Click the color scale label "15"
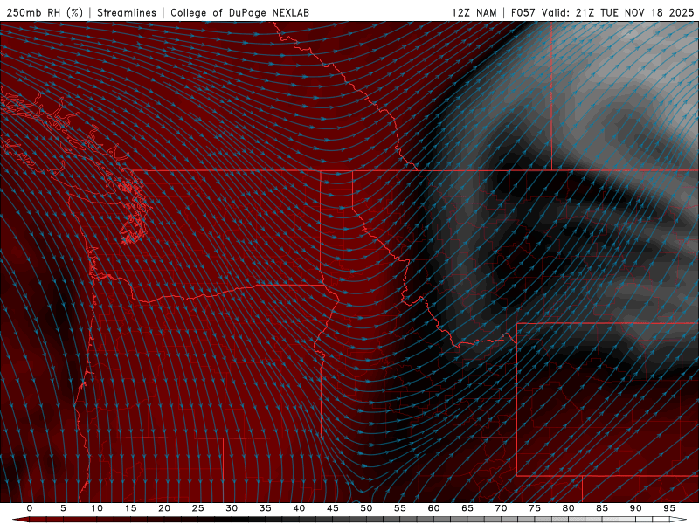This screenshot has width=699, height=524. tap(130, 508)
